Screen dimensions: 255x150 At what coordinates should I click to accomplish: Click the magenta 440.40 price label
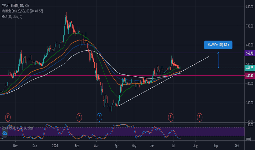coord(250,76)
